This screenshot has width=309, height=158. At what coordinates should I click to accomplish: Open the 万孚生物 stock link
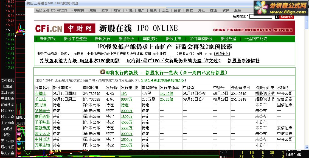click(42, 145)
